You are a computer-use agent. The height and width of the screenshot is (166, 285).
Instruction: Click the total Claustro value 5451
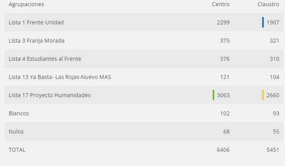(x=273, y=150)
